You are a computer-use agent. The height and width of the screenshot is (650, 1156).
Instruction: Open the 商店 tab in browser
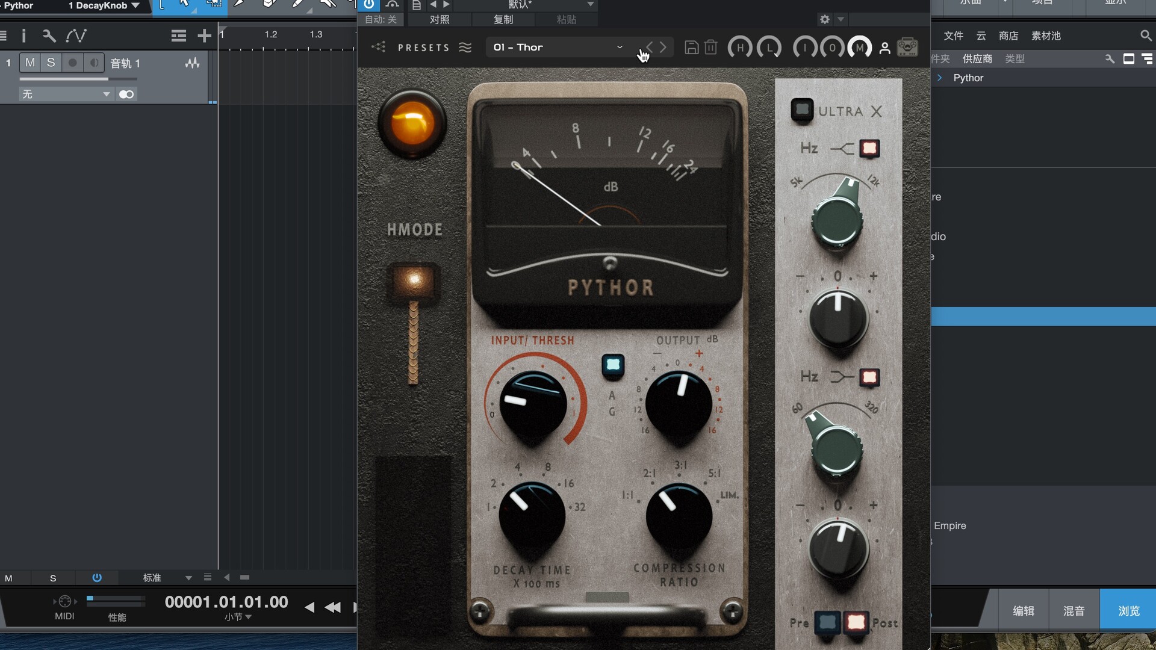[1008, 36]
